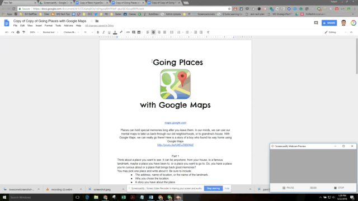Click All changes saved in Drive

(100, 26)
